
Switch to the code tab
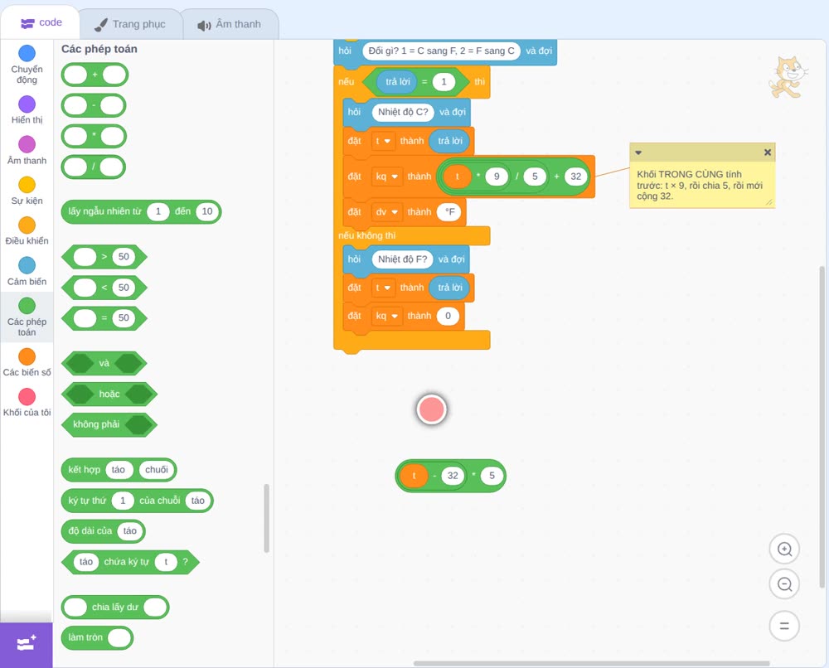click(x=41, y=22)
